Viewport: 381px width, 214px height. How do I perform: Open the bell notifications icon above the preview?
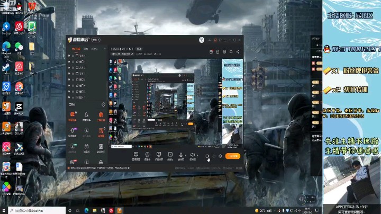pos(231,51)
